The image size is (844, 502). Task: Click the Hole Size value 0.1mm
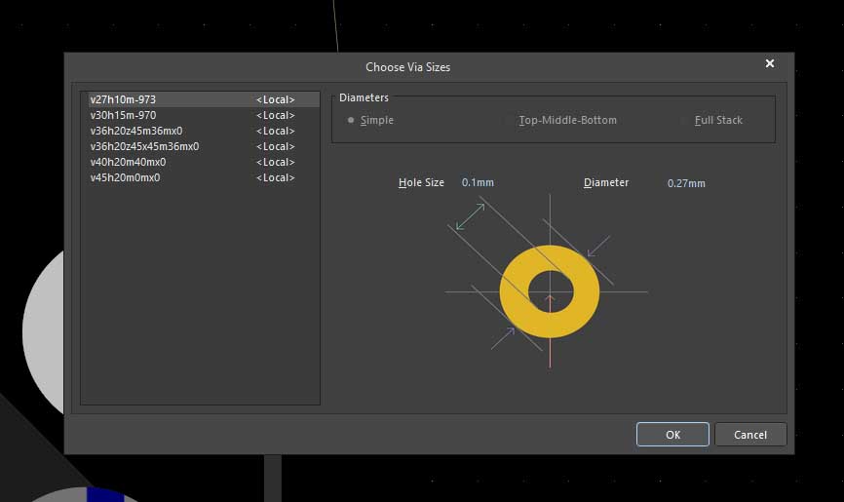point(478,182)
